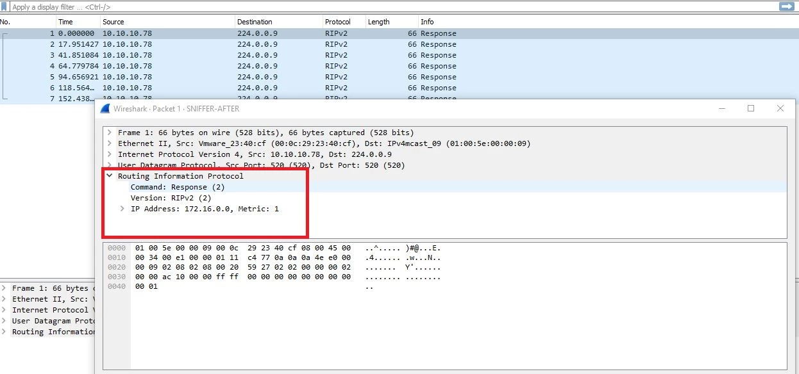Sort packets by the Time column header
799x374 pixels.
click(65, 22)
